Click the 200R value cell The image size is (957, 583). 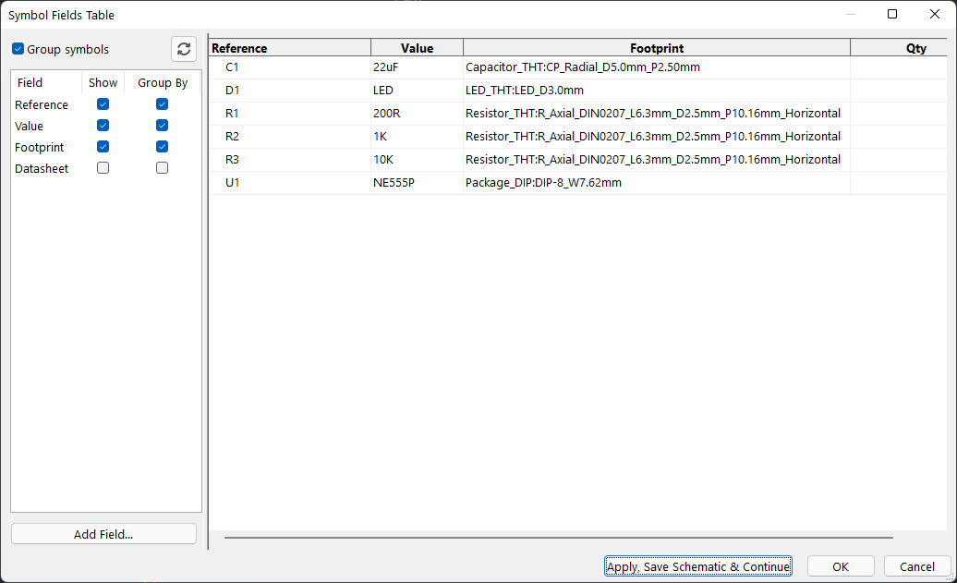point(417,114)
